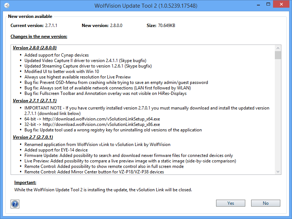Viewport: 292px width, 219px height.
Task: Confirm the update with Yes button
Action: pos(231,203)
